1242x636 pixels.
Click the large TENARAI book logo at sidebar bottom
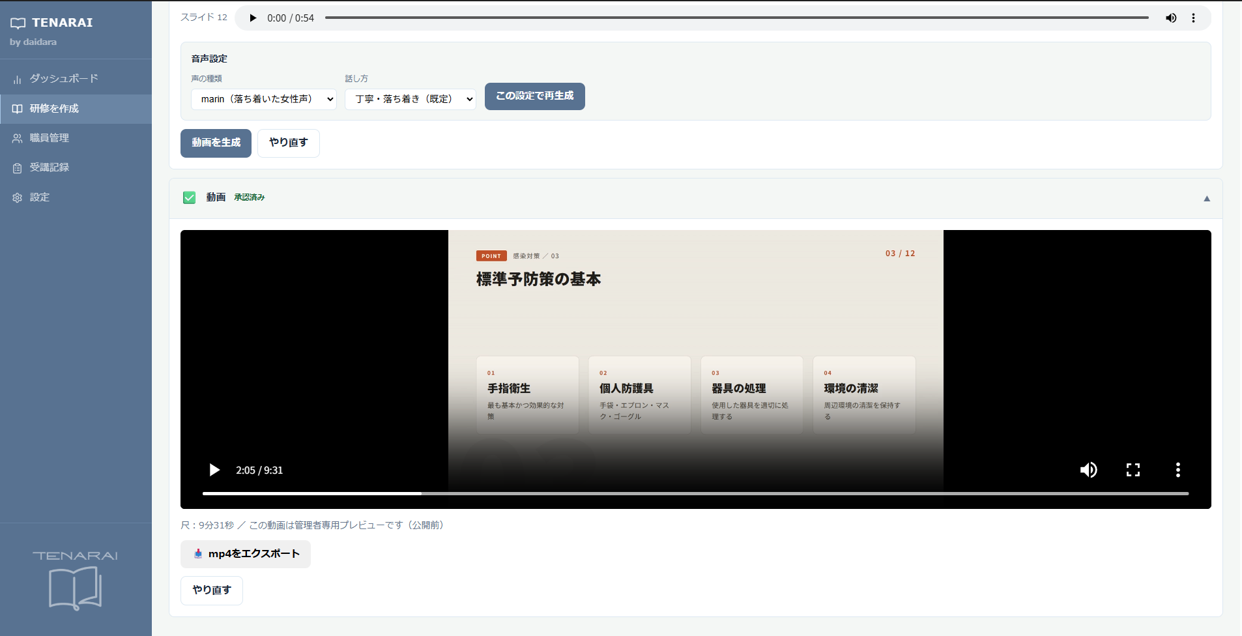click(76, 580)
